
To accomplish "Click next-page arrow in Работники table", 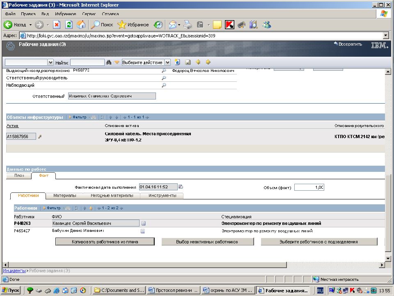I will click(x=121, y=208).
